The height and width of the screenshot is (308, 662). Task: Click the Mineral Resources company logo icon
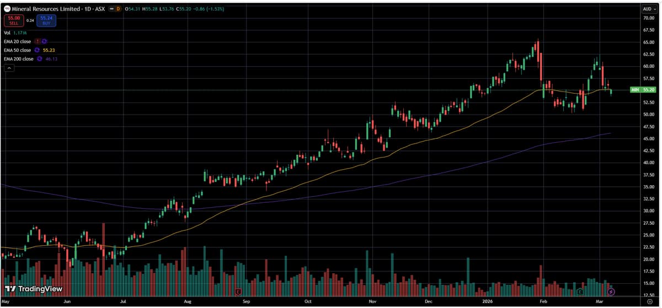click(x=7, y=9)
